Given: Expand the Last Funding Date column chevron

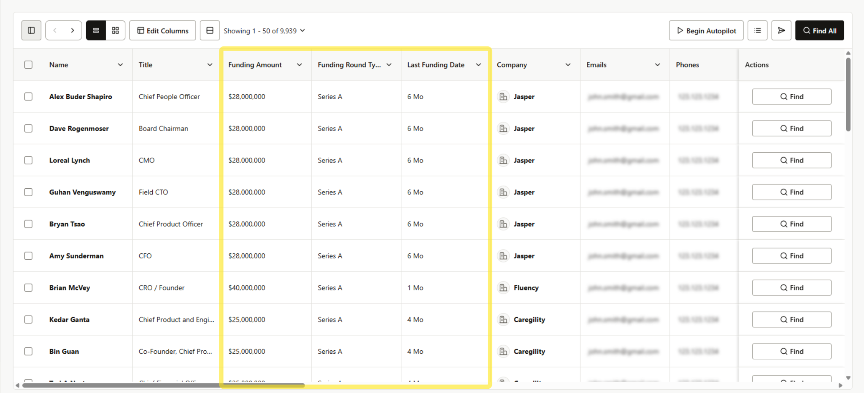Looking at the screenshot, I should [x=478, y=65].
